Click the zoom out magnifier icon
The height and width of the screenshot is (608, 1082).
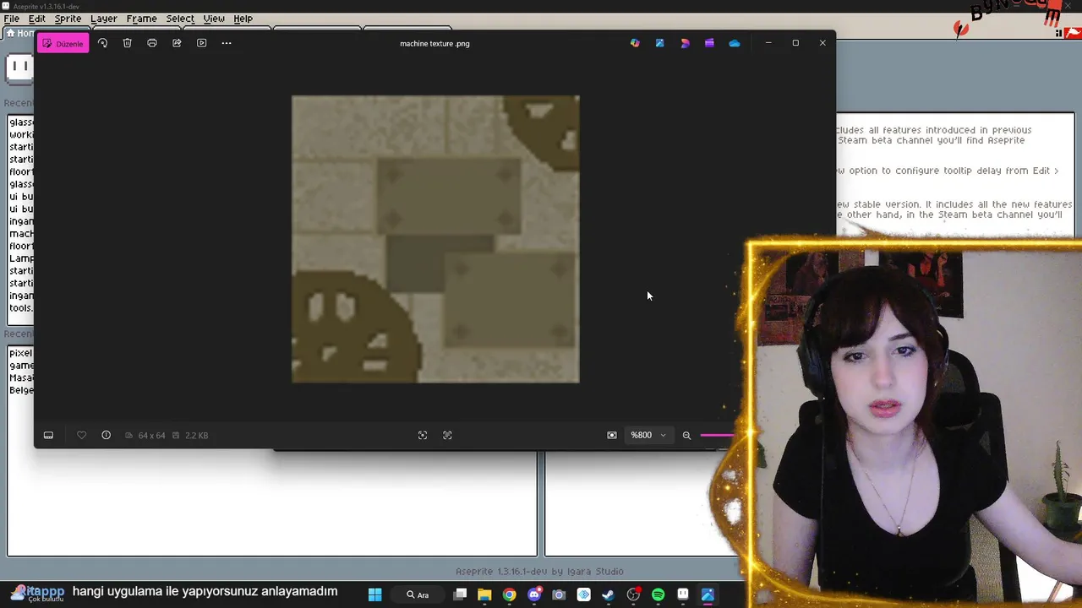pyautogui.click(x=686, y=435)
